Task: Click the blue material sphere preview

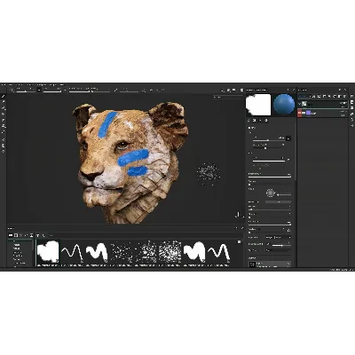Action: click(x=284, y=105)
